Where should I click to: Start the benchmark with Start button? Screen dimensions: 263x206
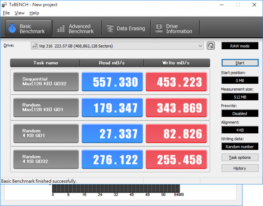coord(240,63)
